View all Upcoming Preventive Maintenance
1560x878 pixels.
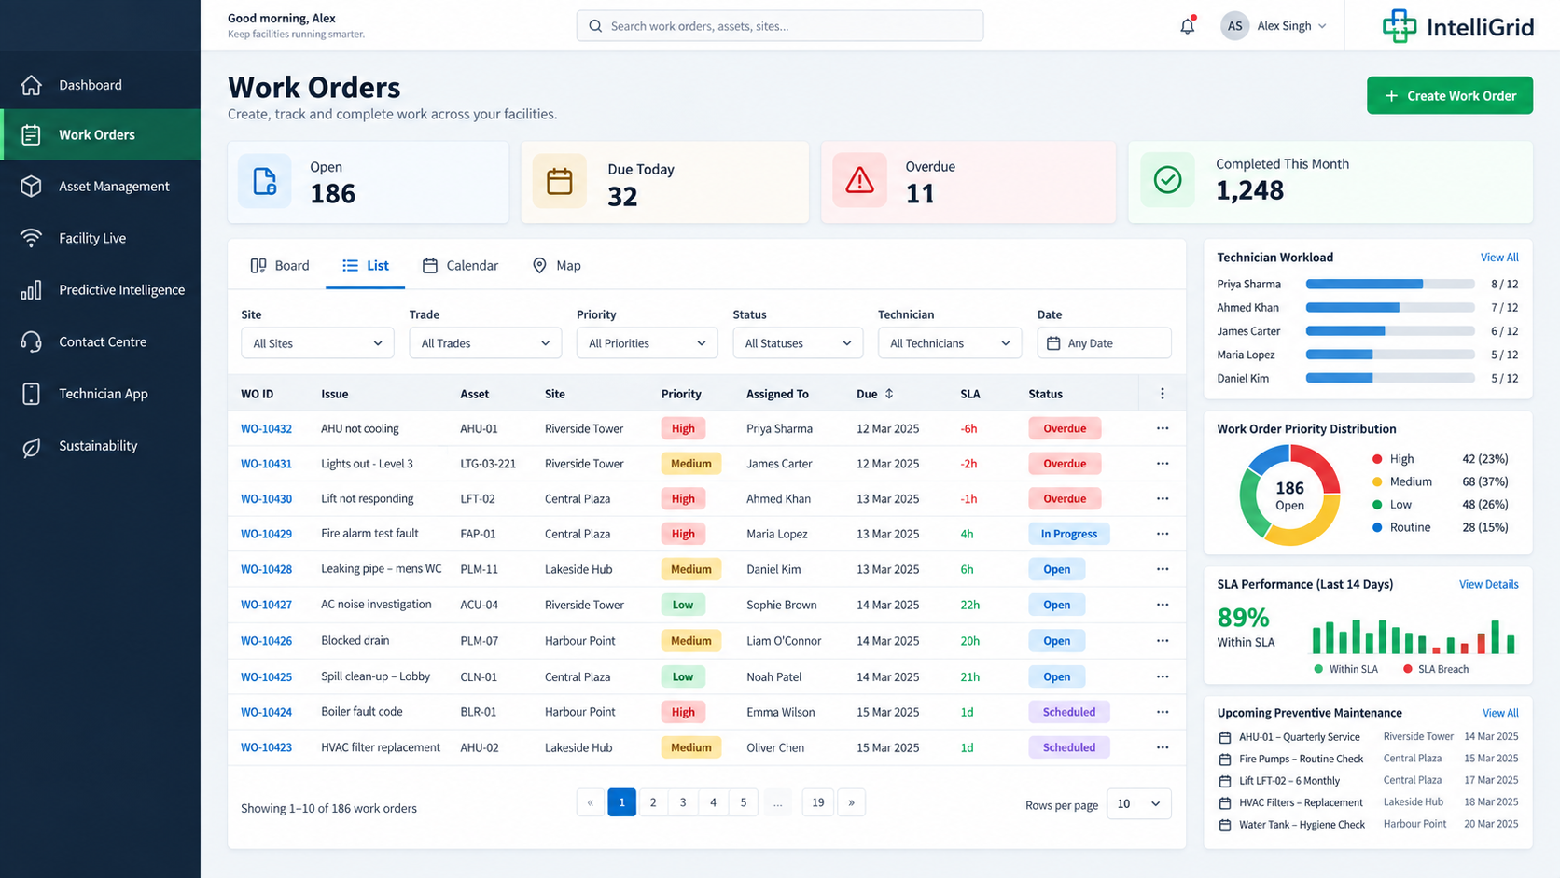coord(1500,713)
